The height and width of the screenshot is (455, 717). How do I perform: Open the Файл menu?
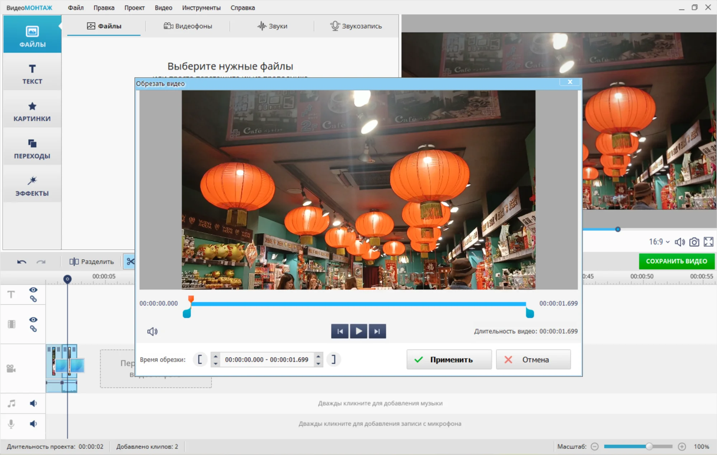coord(76,8)
